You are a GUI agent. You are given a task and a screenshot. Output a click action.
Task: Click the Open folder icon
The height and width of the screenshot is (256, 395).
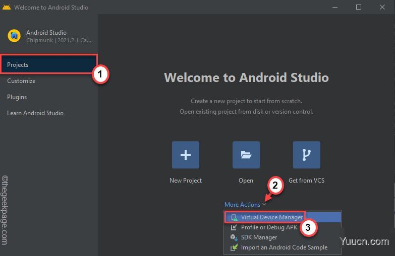point(246,155)
